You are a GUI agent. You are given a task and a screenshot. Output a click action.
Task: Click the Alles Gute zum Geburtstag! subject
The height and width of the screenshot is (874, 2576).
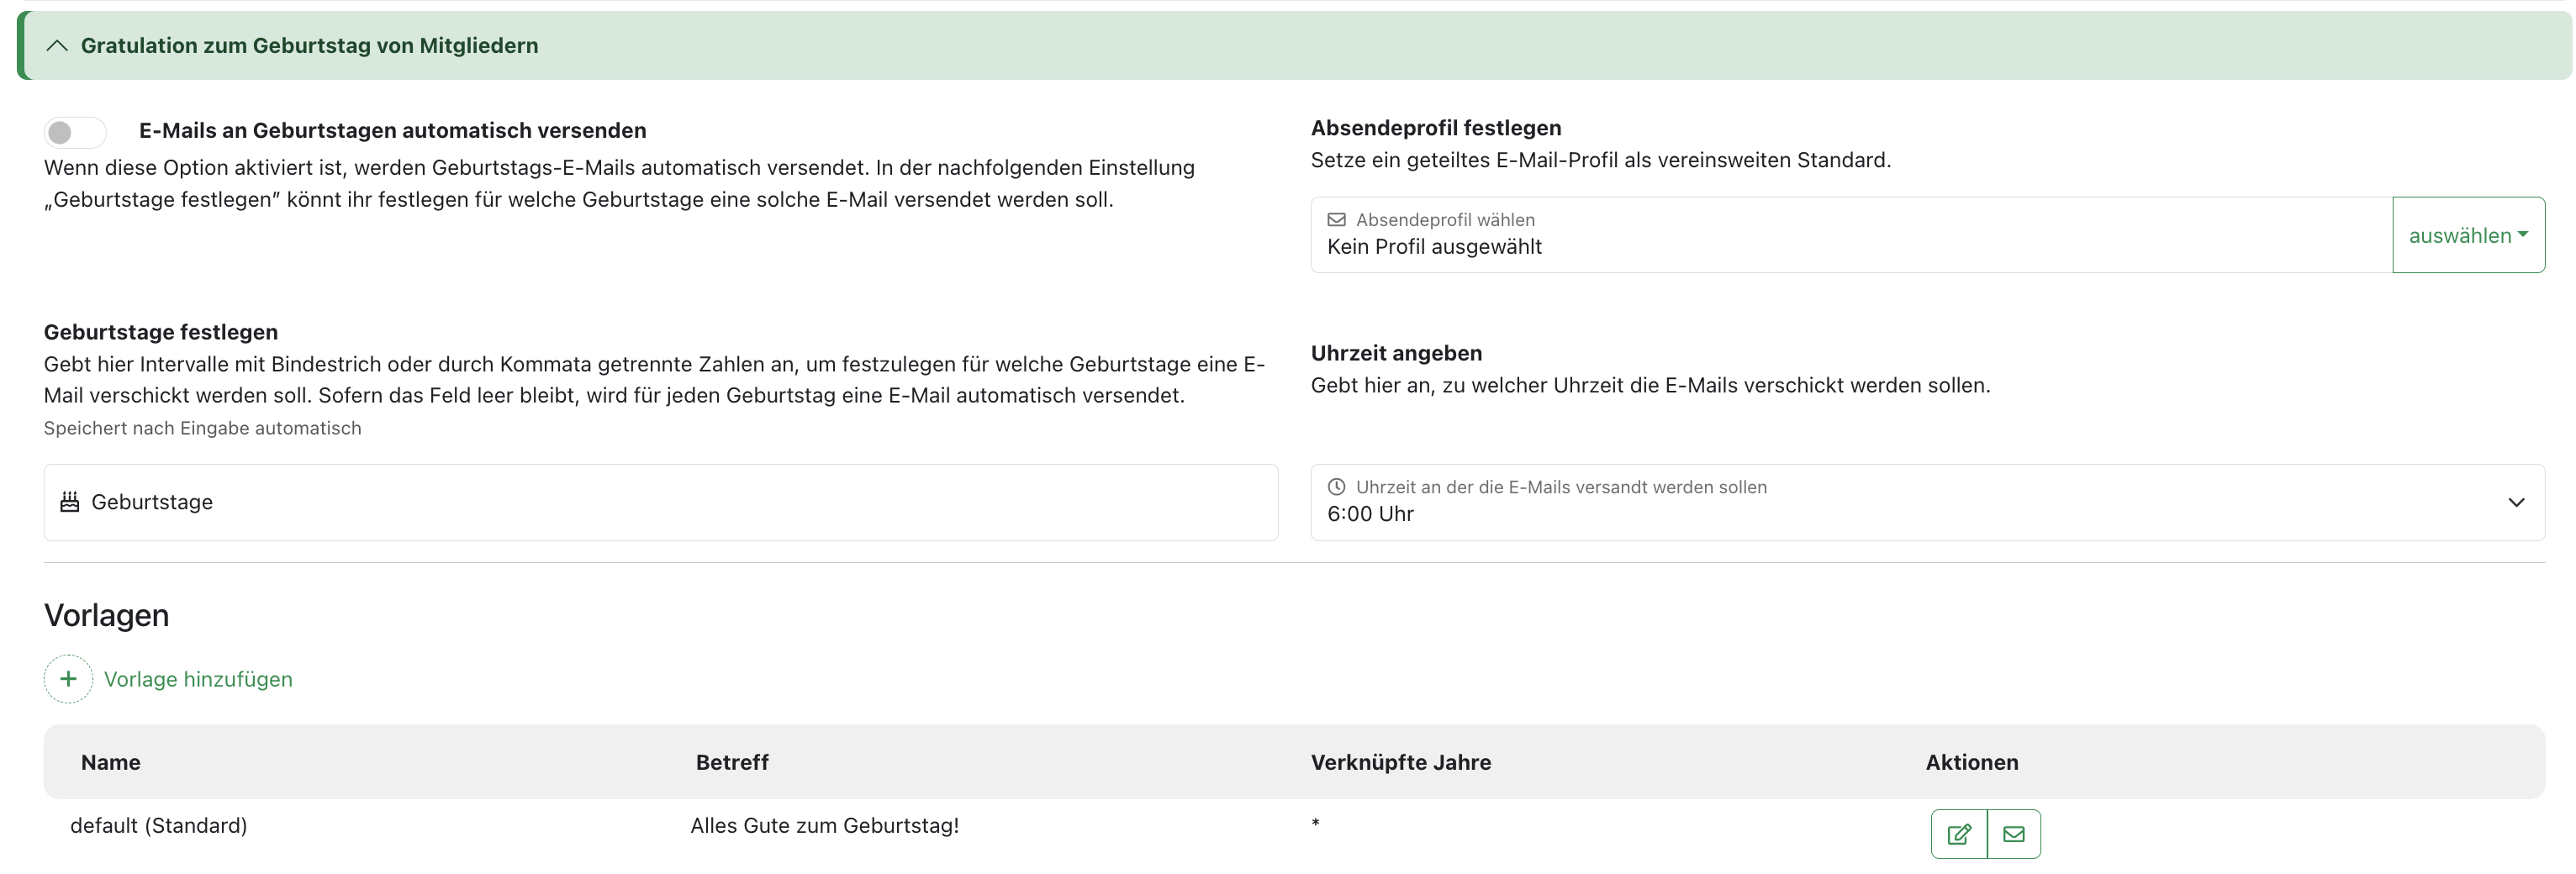click(x=824, y=826)
